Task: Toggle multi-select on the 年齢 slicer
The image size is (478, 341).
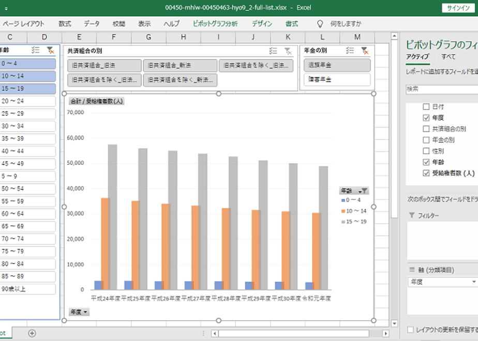Action: click(36, 50)
